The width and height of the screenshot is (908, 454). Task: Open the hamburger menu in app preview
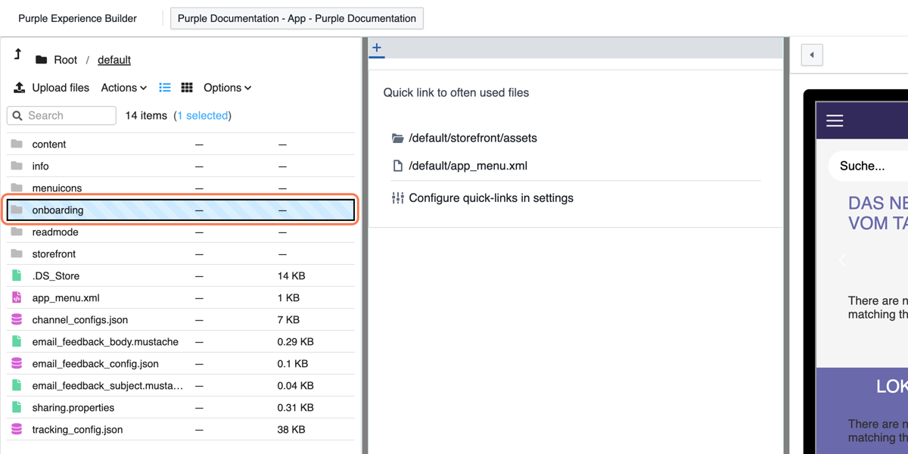tap(835, 120)
